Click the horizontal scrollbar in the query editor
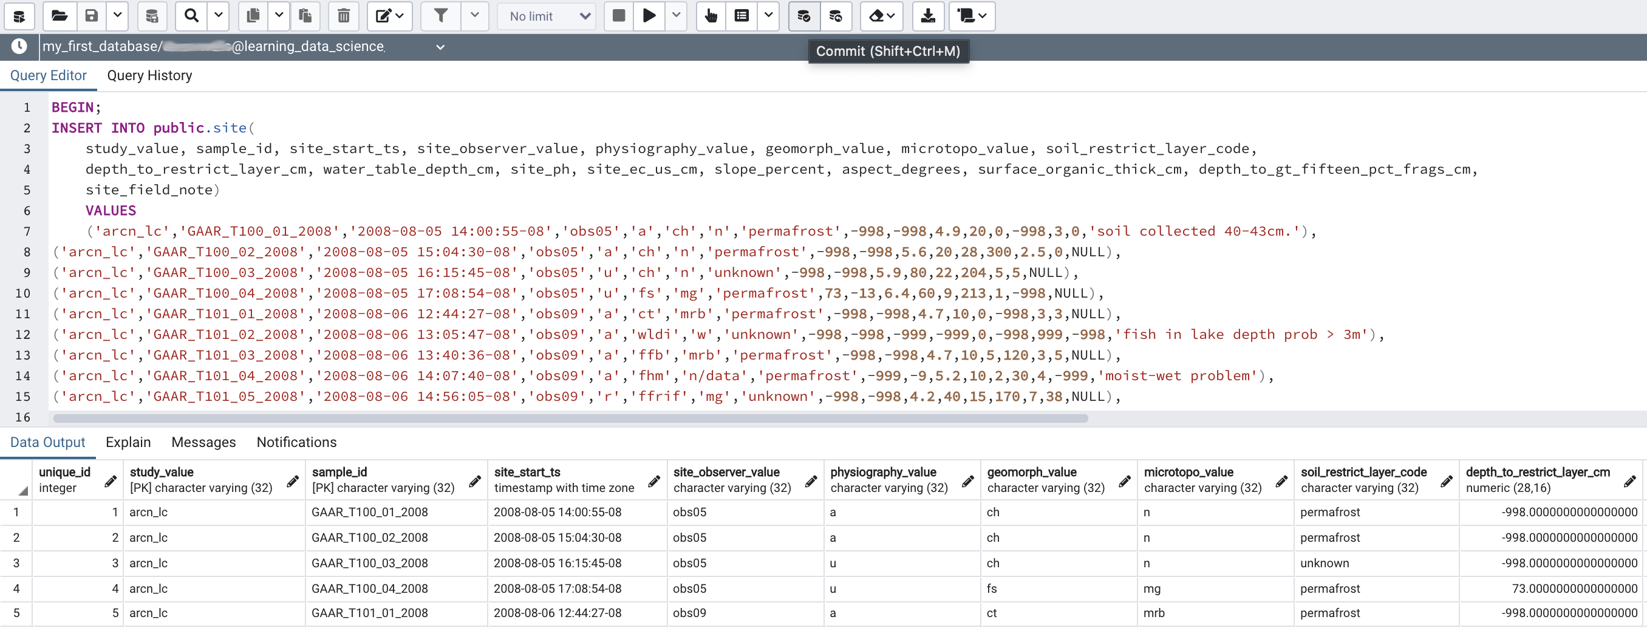Screen dimensions: 1647x628 pyautogui.click(x=570, y=418)
